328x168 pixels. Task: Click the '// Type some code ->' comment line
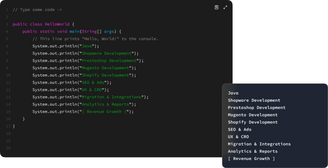pos(37,10)
